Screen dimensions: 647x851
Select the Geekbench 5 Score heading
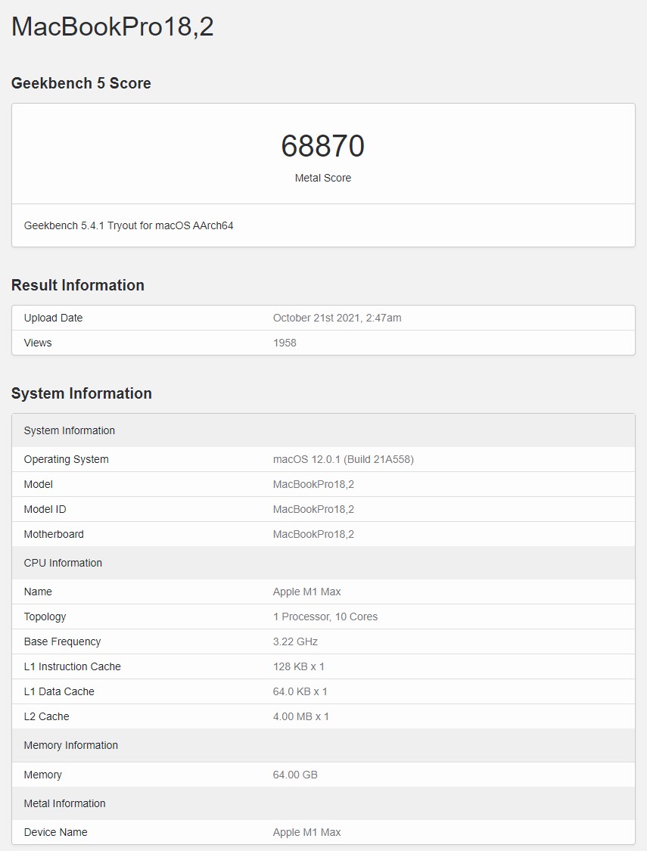pos(81,83)
